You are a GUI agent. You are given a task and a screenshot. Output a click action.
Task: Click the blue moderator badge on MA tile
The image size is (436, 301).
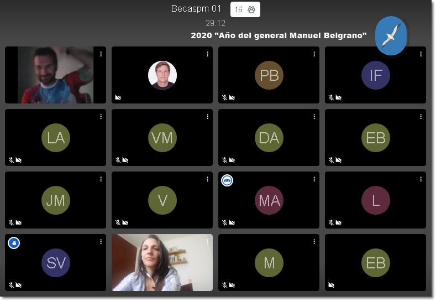pyautogui.click(x=227, y=180)
